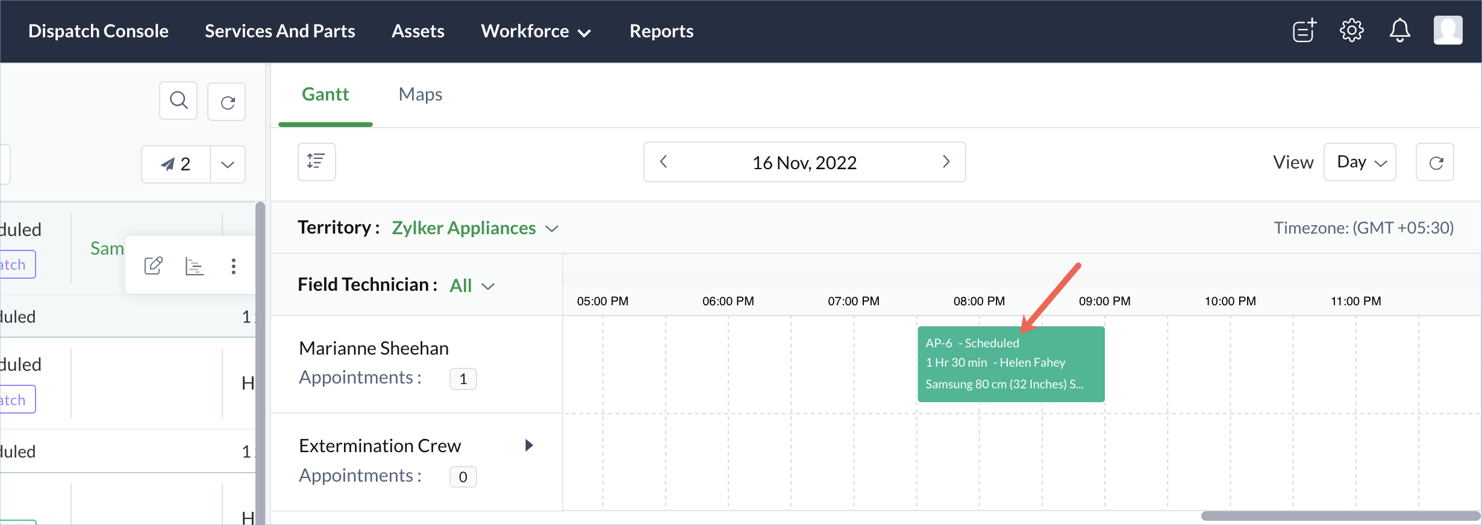
Task: Open the three-dot more options menu
Action: click(x=234, y=266)
